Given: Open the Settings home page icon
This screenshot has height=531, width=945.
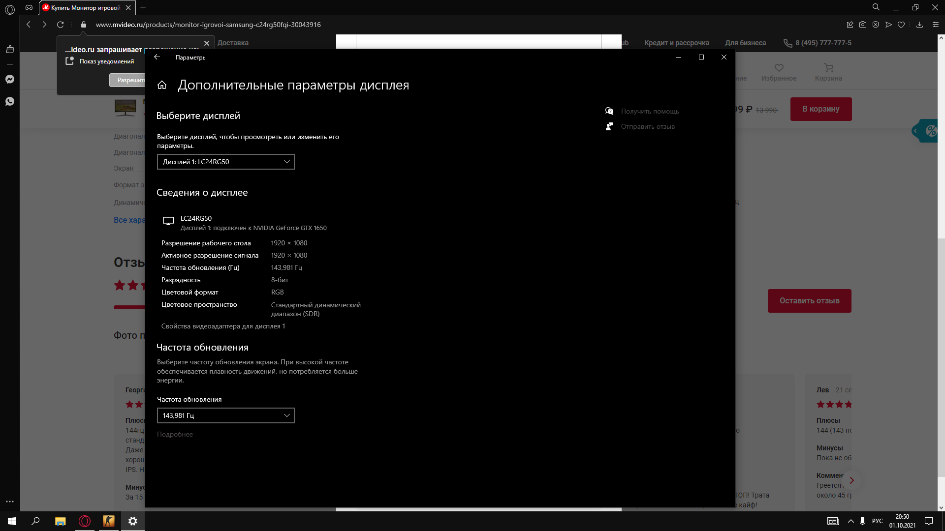Looking at the screenshot, I should coord(162,85).
